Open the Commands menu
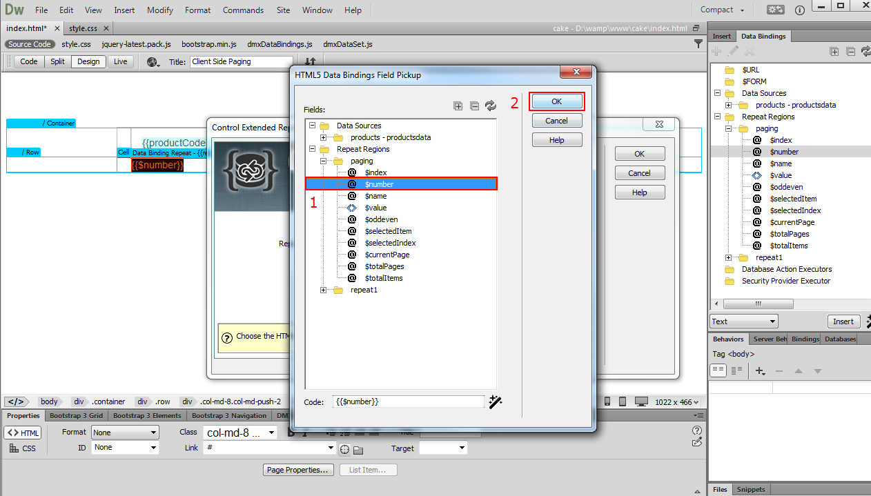 [x=243, y=10]
